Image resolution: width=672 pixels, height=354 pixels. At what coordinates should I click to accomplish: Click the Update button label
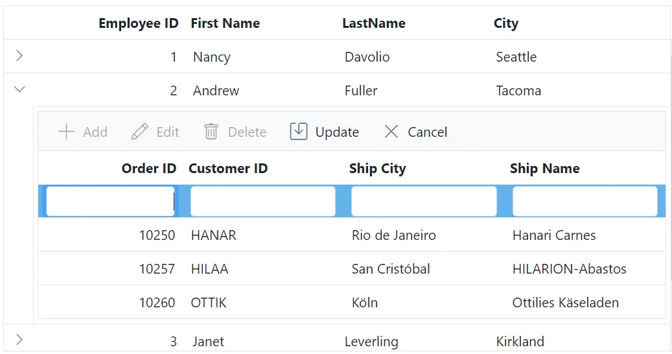pos(337,132)
